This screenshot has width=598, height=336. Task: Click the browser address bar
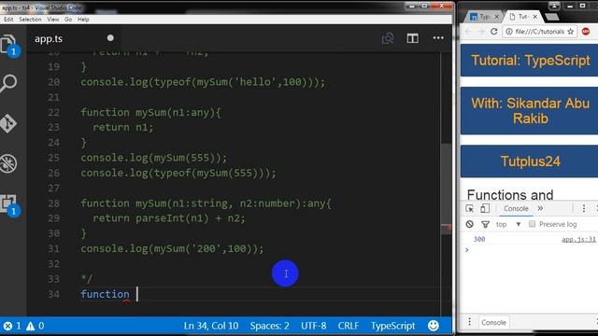540,32
